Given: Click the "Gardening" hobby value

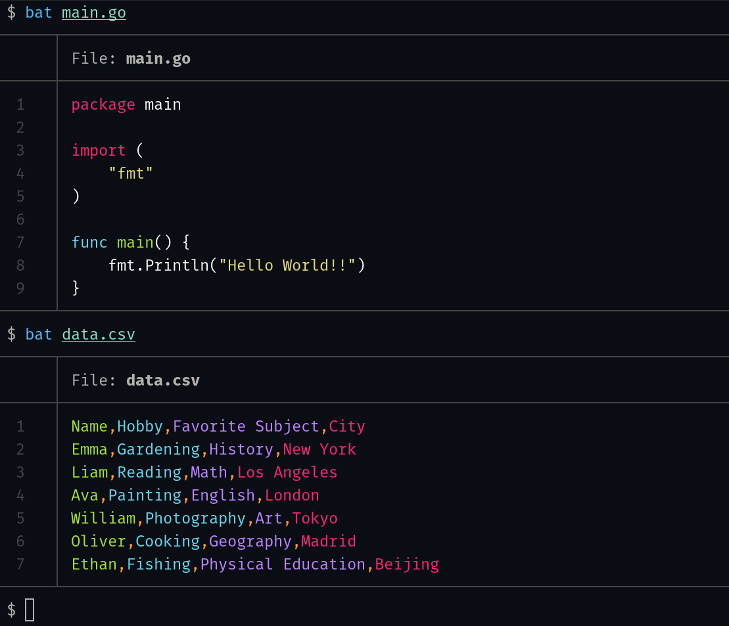Looking at the screenshot, I should (x=158, y=449).
